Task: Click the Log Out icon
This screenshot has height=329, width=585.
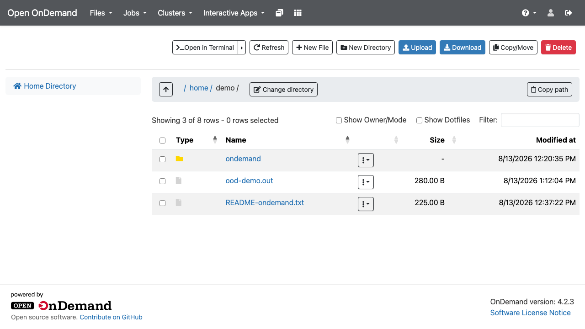Action: (x=569, y=13)
